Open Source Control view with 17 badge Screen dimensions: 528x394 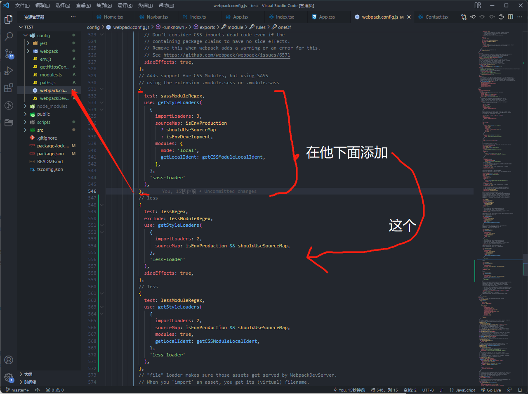[9, 54]
